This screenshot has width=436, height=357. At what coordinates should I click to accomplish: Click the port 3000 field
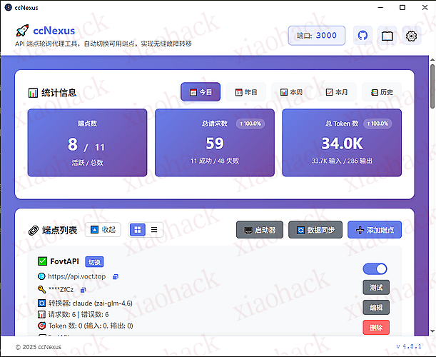tap(316, 35)
